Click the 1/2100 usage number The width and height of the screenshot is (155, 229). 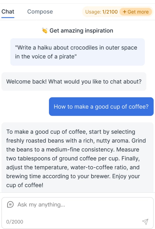110,12
